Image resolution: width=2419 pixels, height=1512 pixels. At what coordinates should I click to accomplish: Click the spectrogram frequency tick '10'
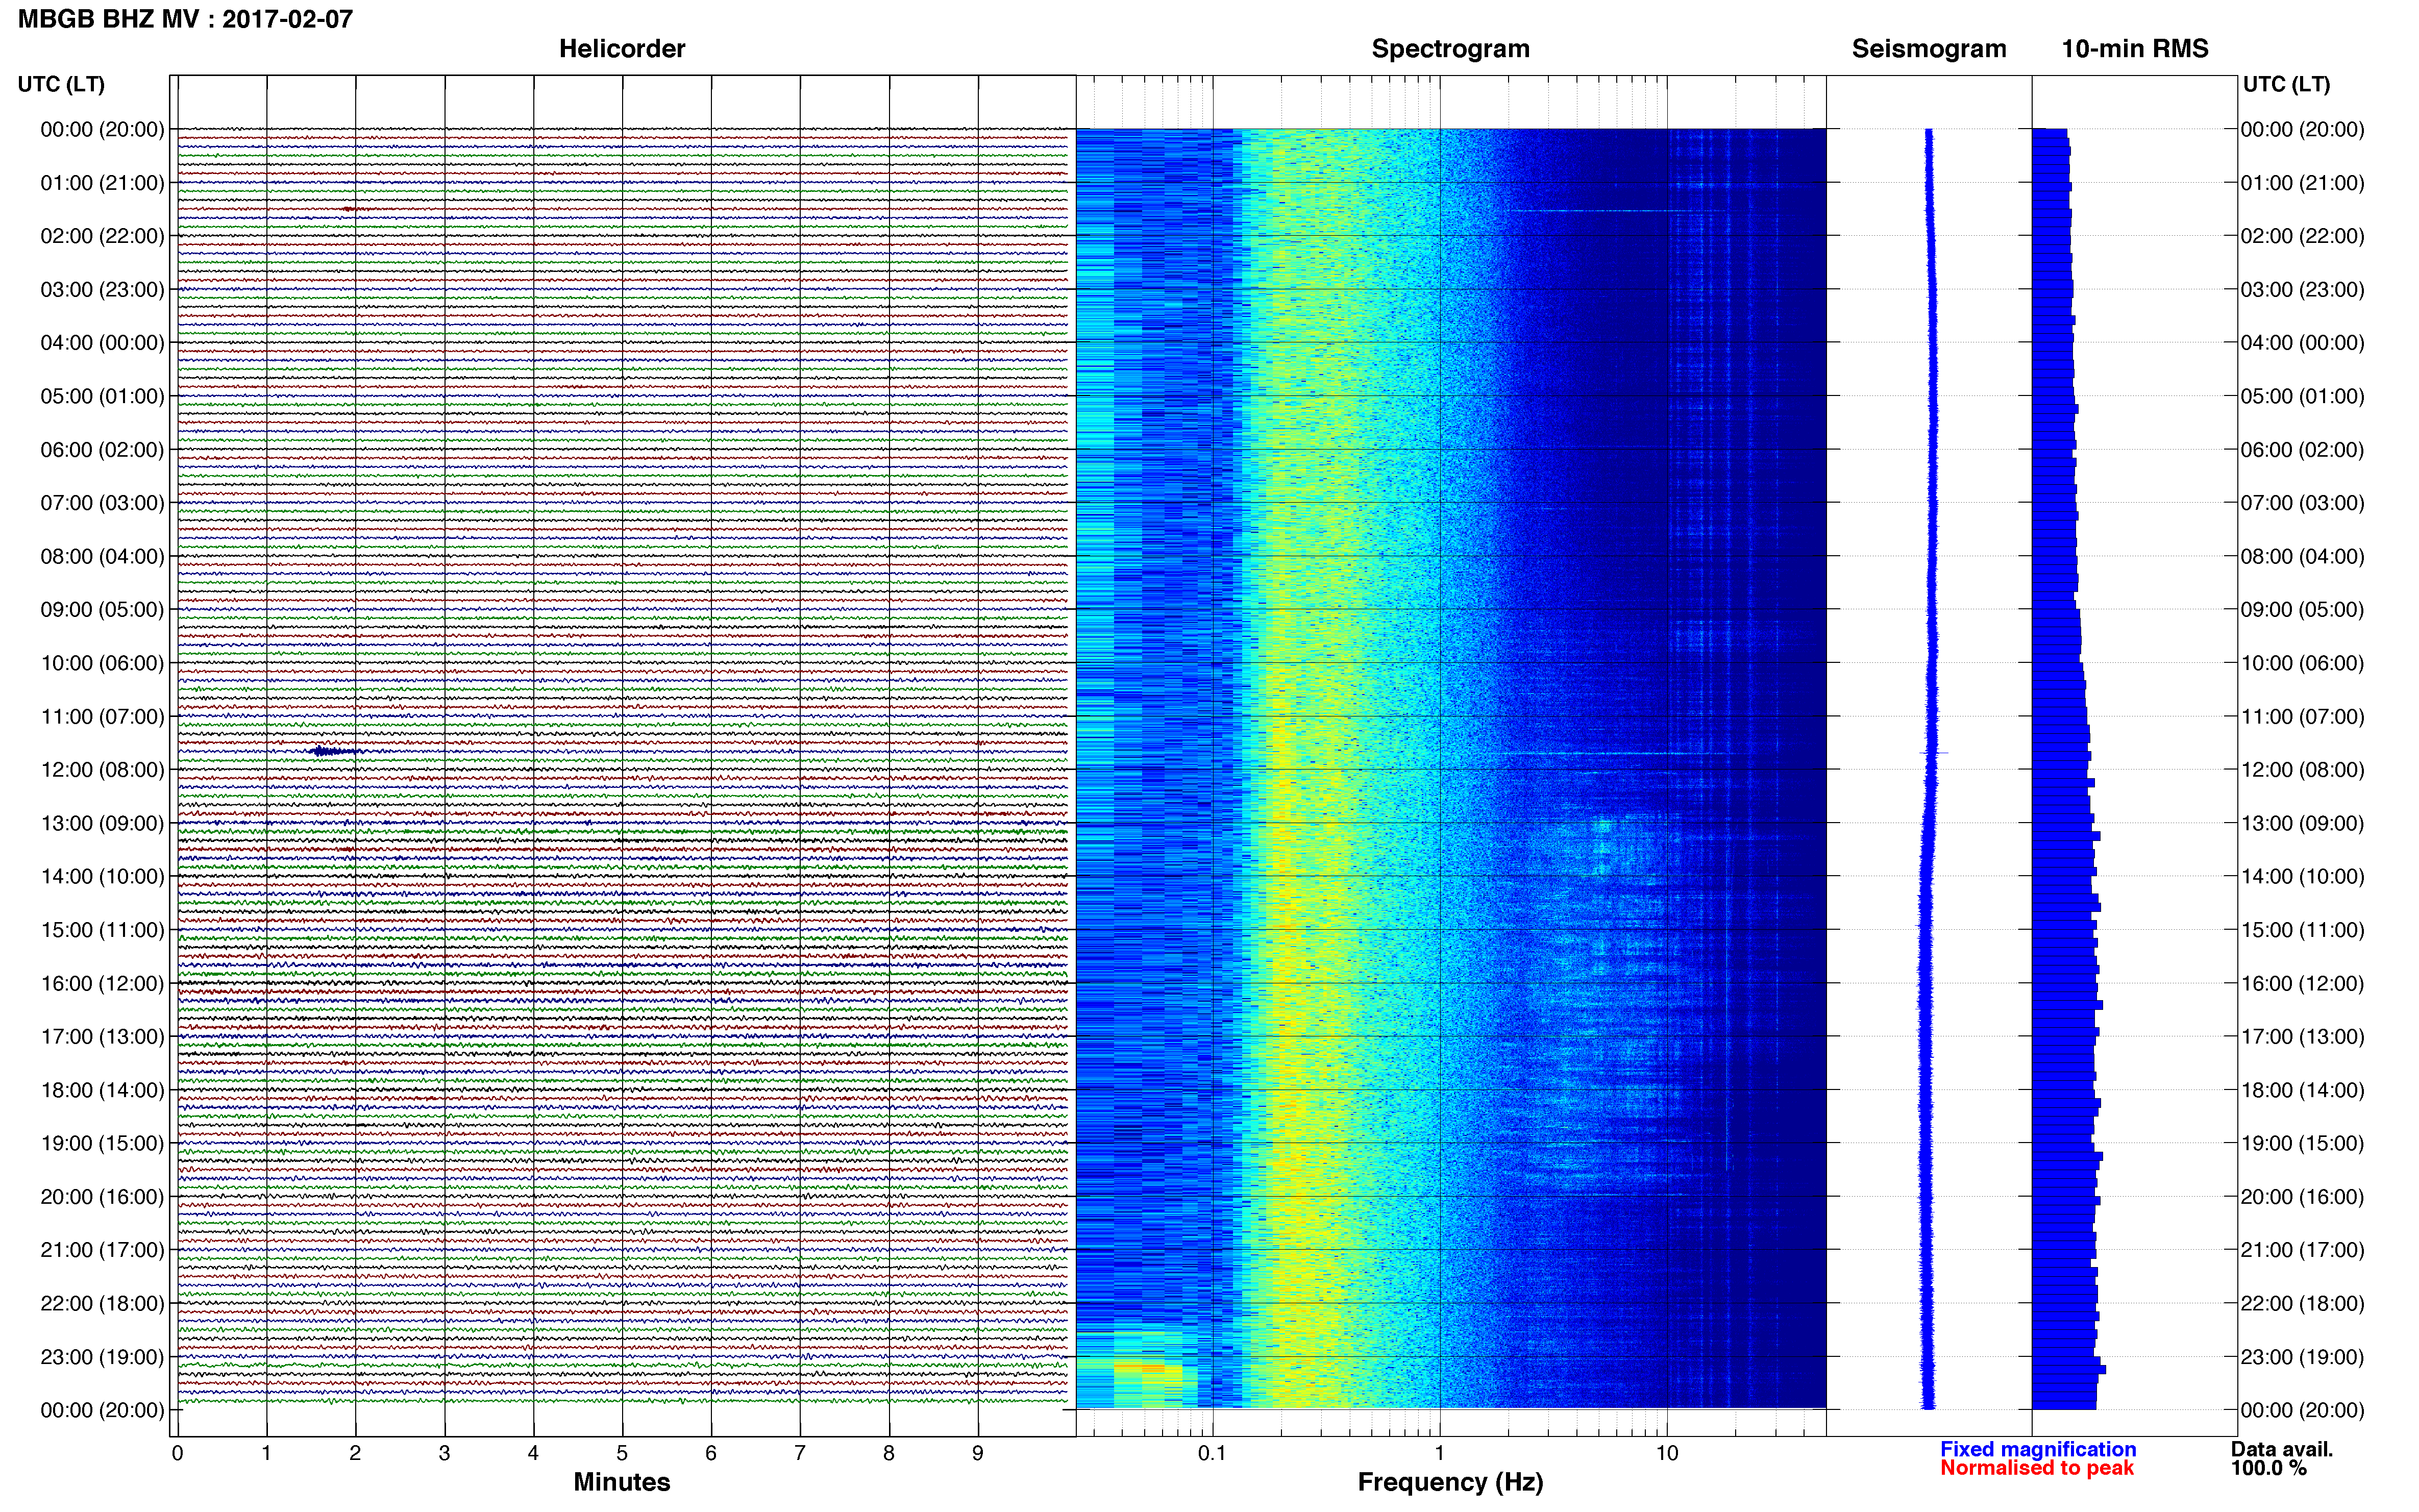(x=1667, y=1454)
